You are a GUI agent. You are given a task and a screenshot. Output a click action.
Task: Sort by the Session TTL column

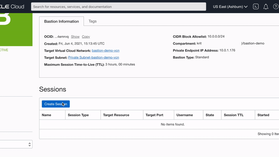(233, 115)
